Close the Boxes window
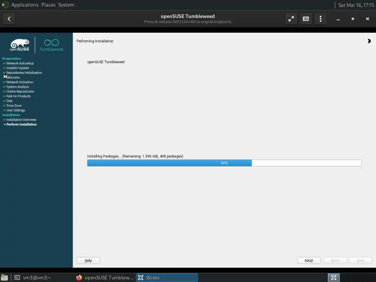This screenshot has height=282, width=376. pos(367,19)
